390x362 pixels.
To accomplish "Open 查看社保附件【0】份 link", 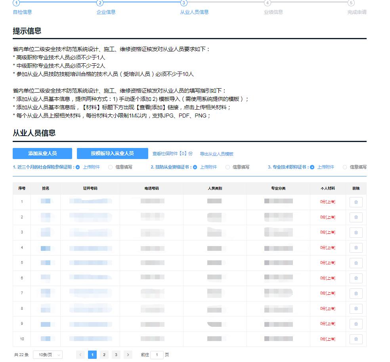I will tap(173, 154).
